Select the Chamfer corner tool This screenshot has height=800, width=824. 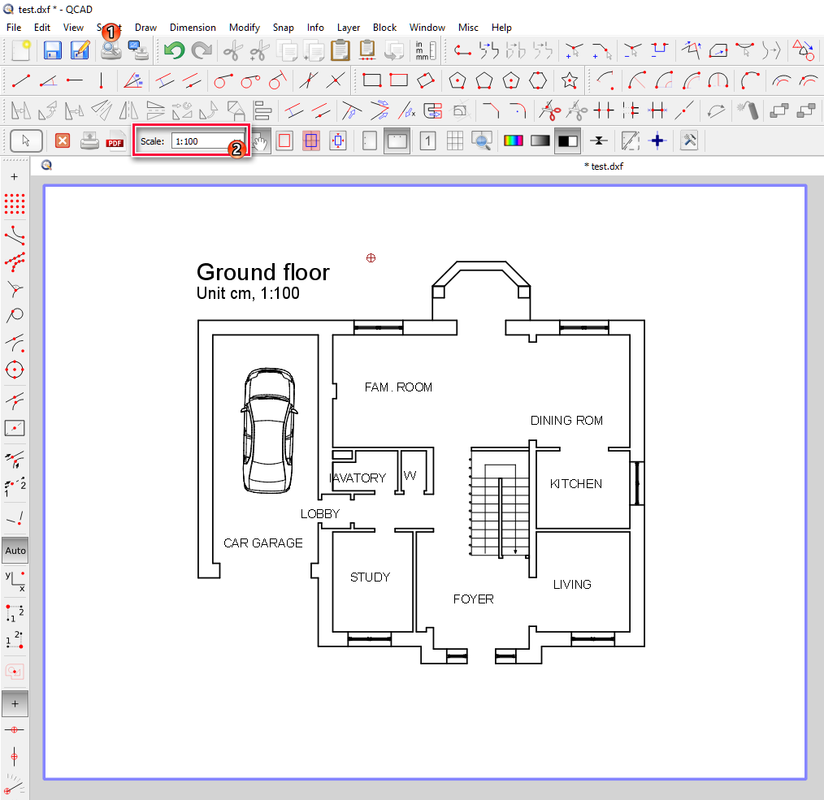(491, 110)
